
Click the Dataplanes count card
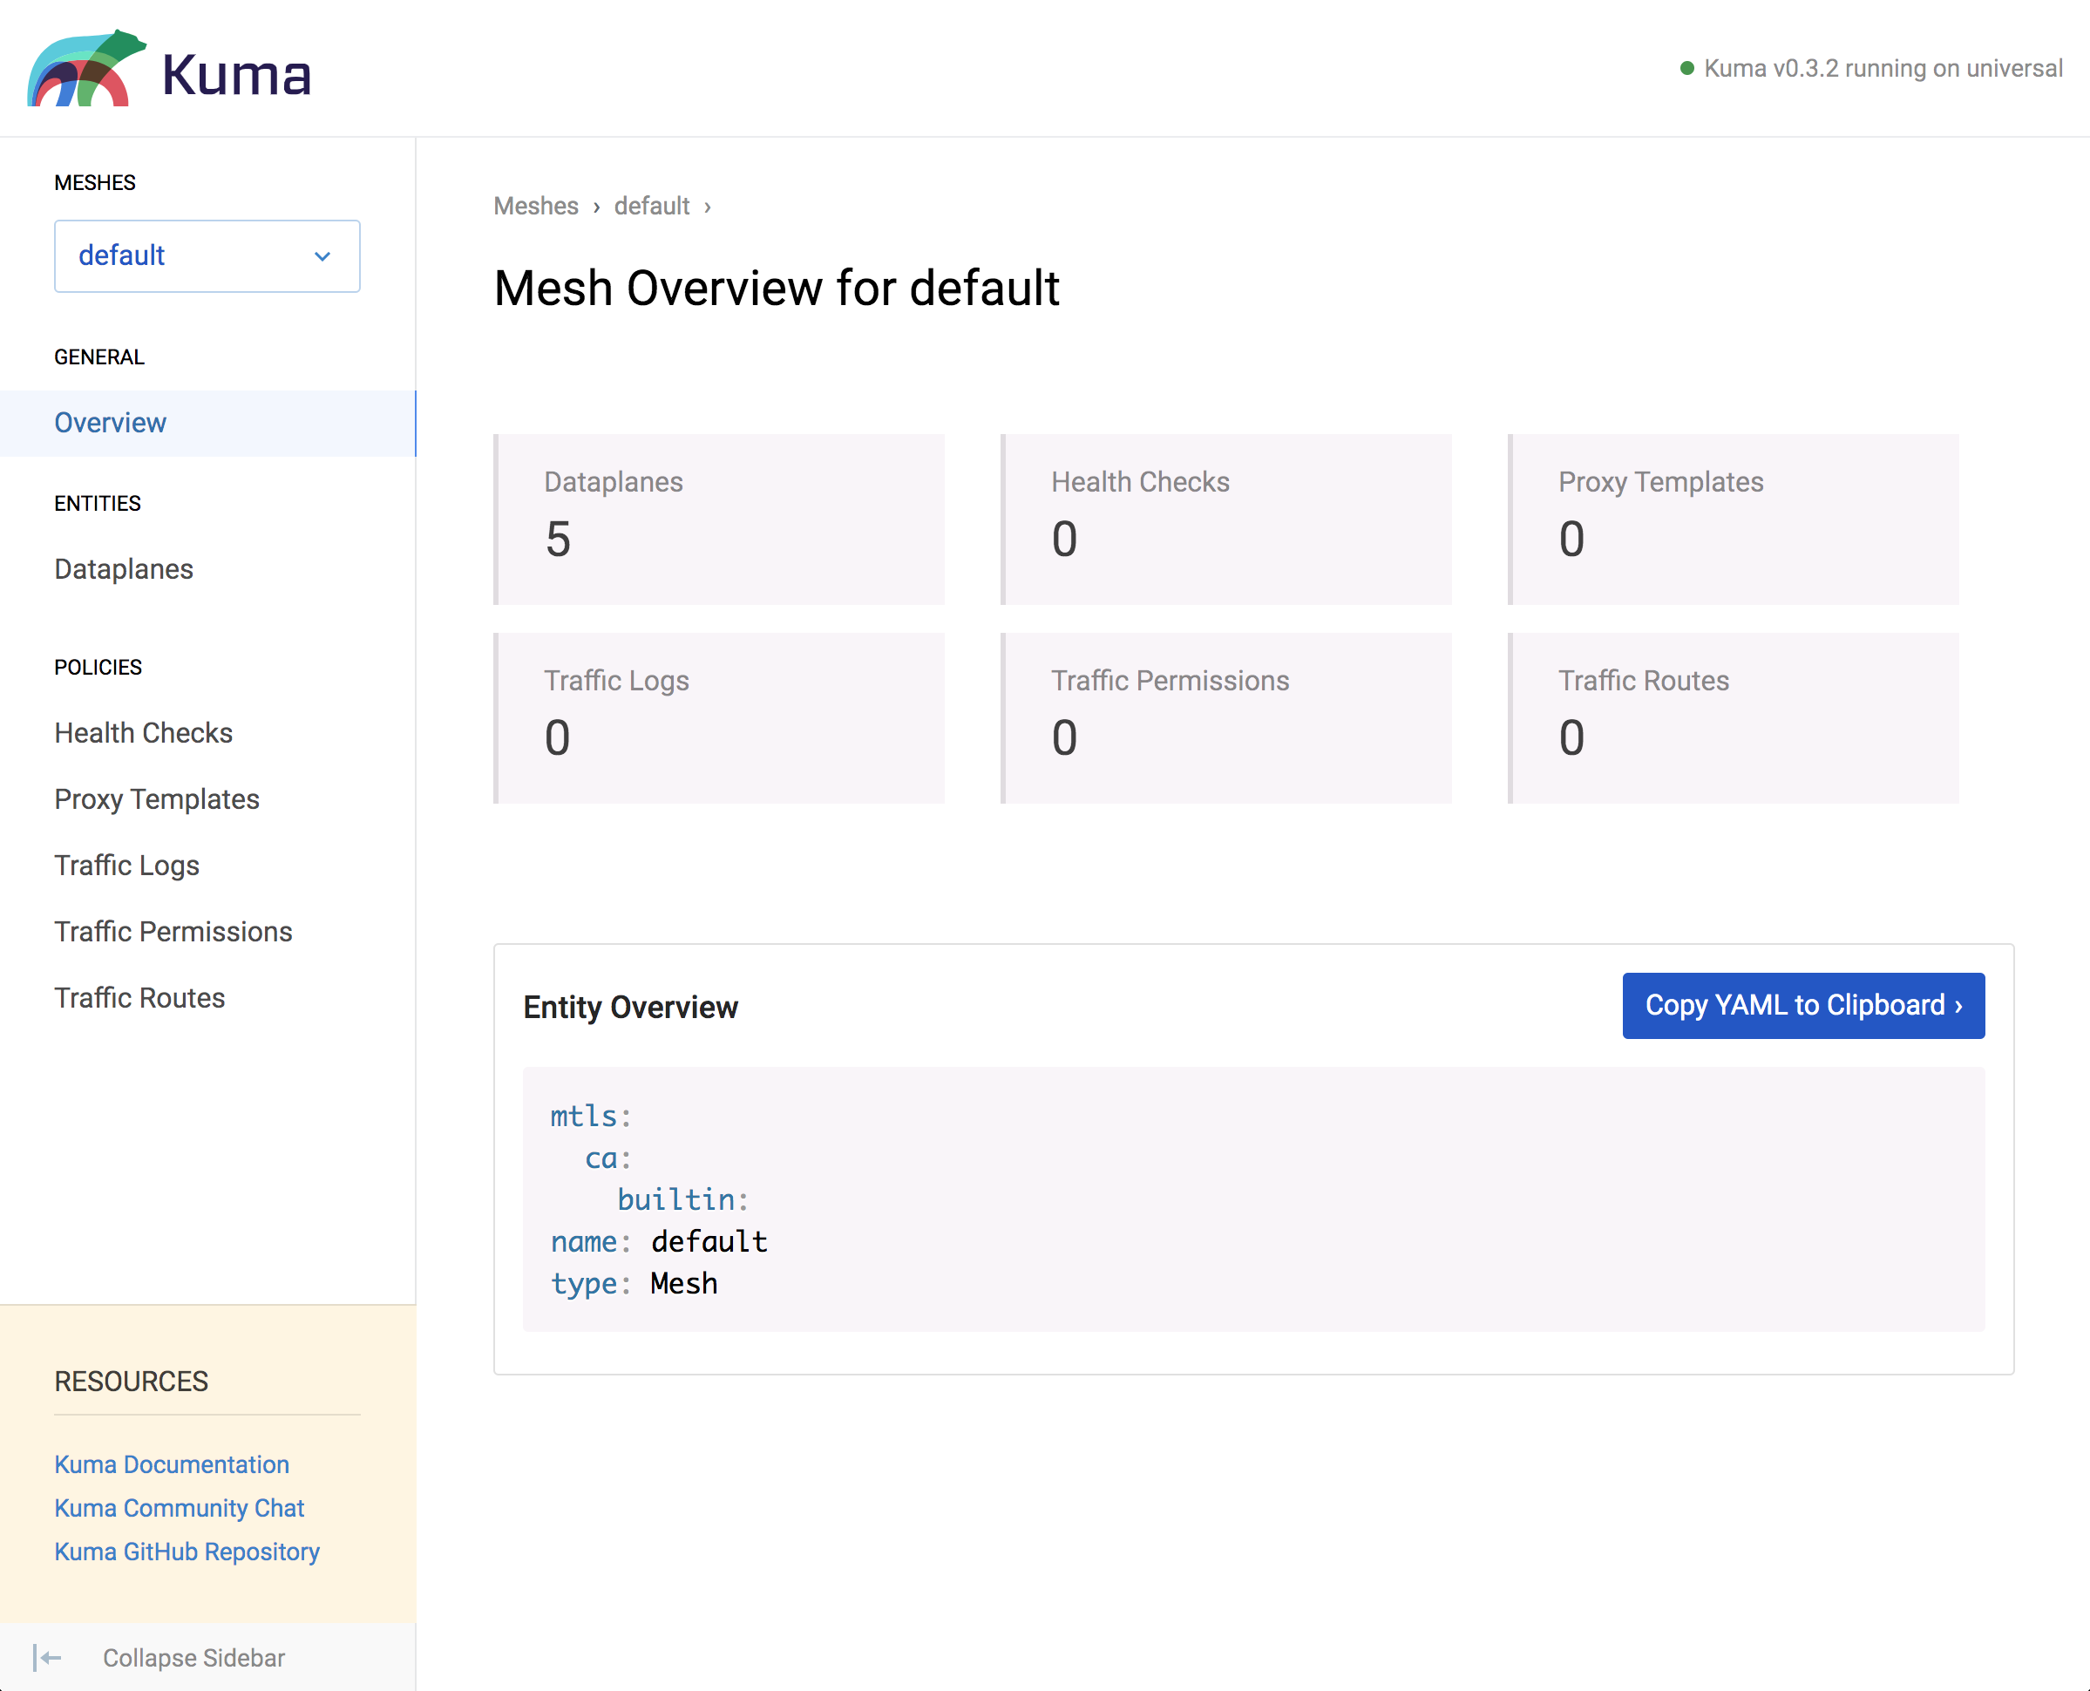[x=719, y=520]
